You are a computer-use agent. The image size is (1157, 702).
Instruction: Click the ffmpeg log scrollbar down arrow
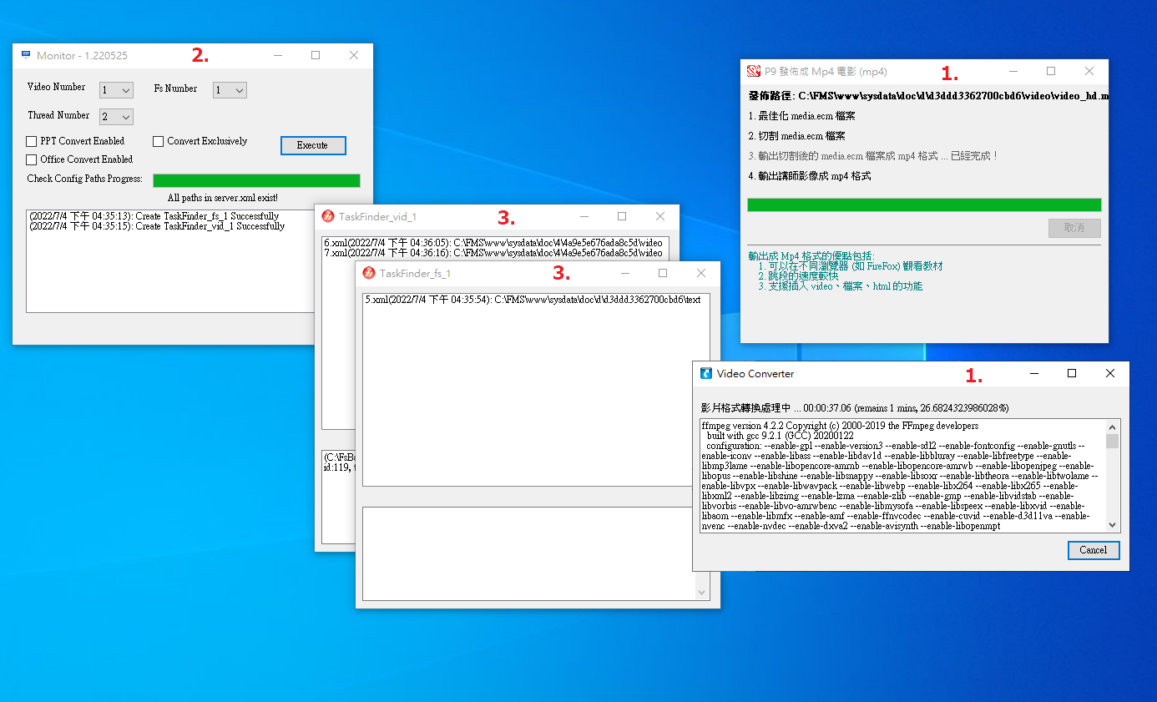coord(1112,524)
